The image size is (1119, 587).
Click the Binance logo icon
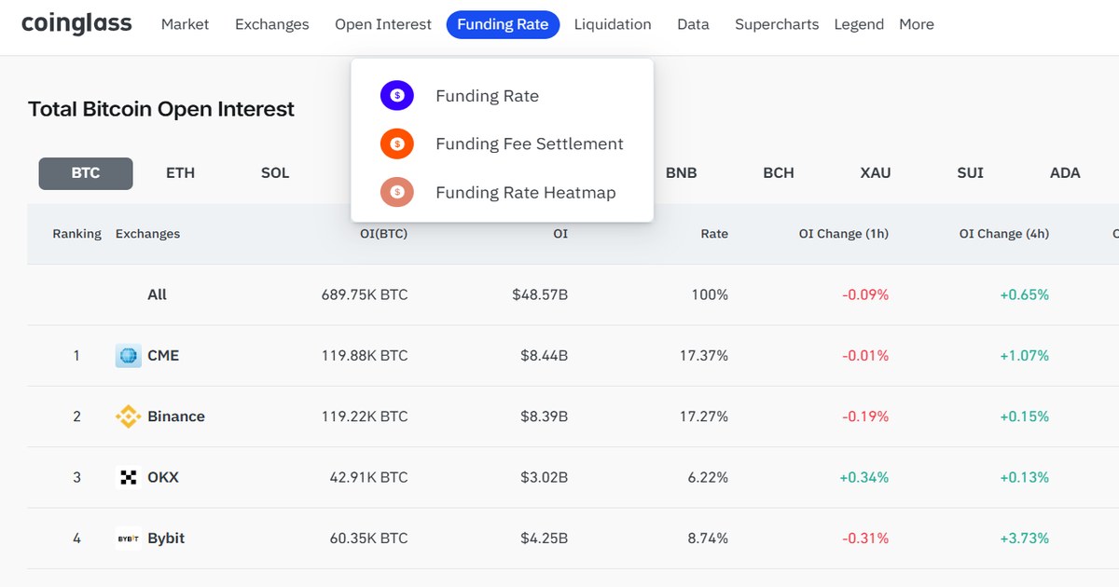(128, 416)
